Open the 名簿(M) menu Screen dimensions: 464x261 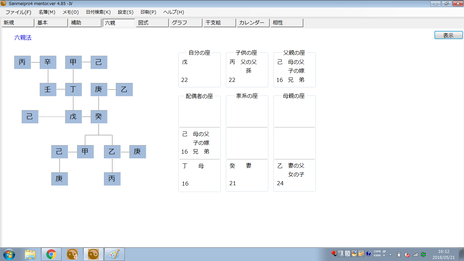tap(47, 12)
